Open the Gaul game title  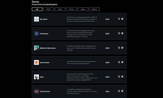tap(42, 77)
